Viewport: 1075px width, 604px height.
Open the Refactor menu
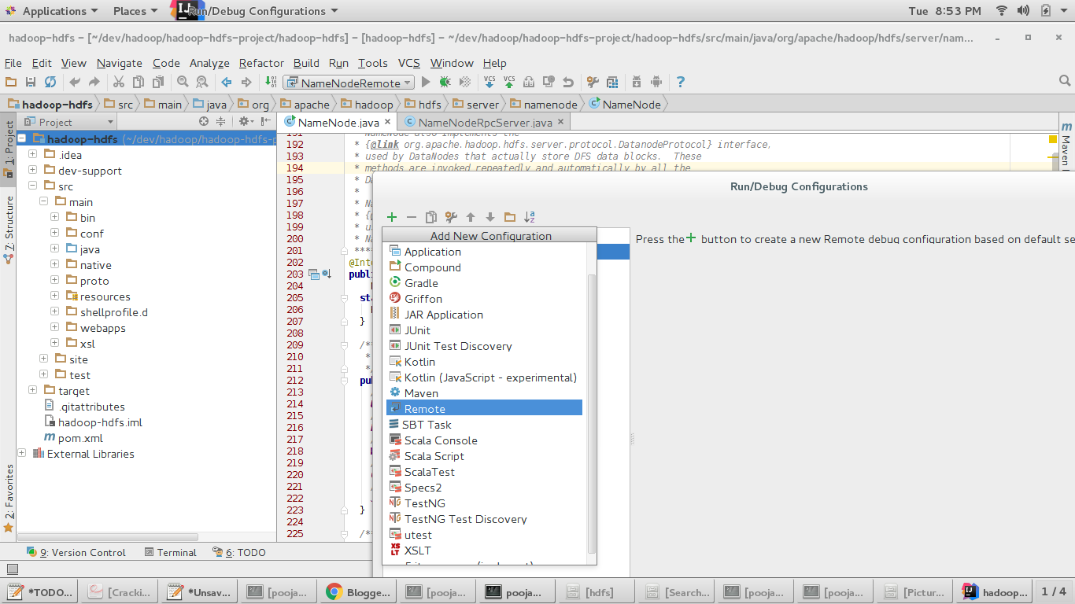pyautogui.click(x=260, y=63)
